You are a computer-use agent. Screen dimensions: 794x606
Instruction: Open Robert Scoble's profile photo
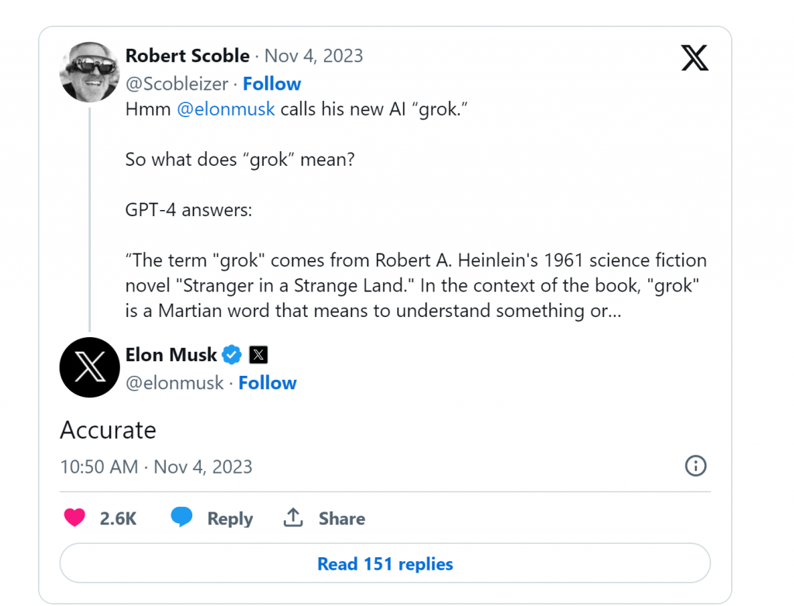[89, 72]
